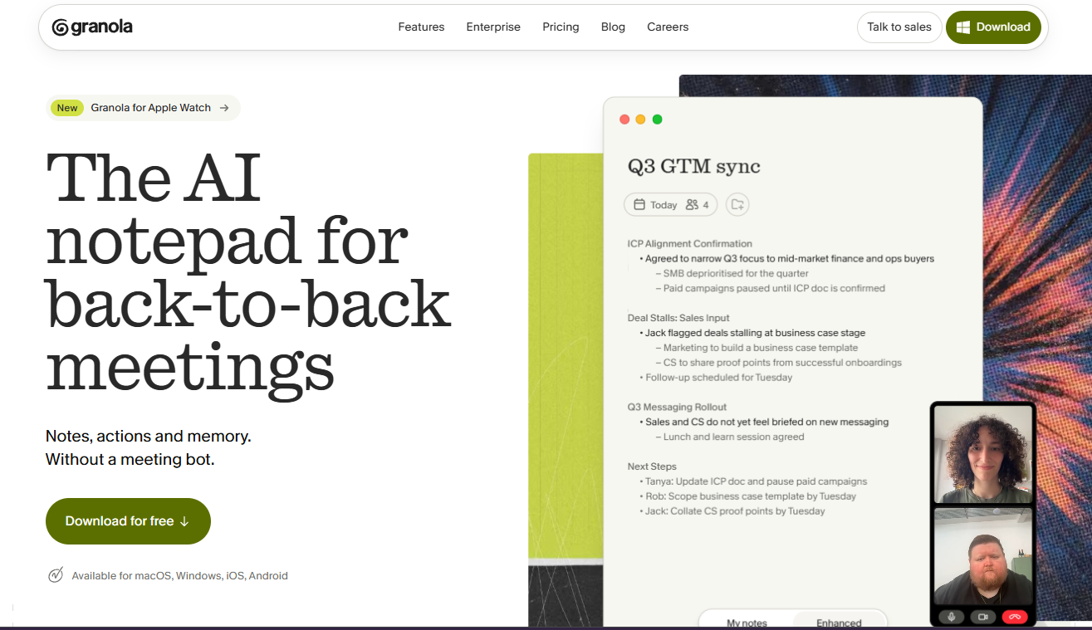
Task: Click Jack flagged deals stalling line
Action: (x=751, y=333)
